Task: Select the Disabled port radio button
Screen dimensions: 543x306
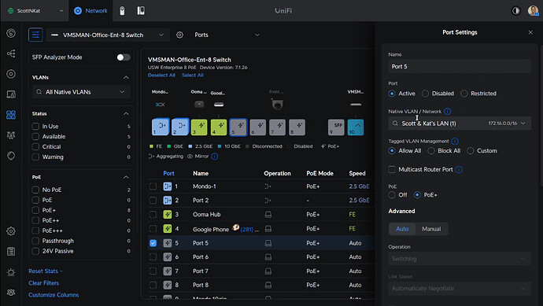Action: tap(425, 94)
